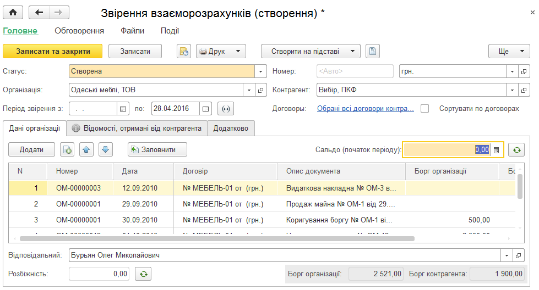The image size is (539, 290).
Task: Open the Обговорення section
Action: (79, 31)
